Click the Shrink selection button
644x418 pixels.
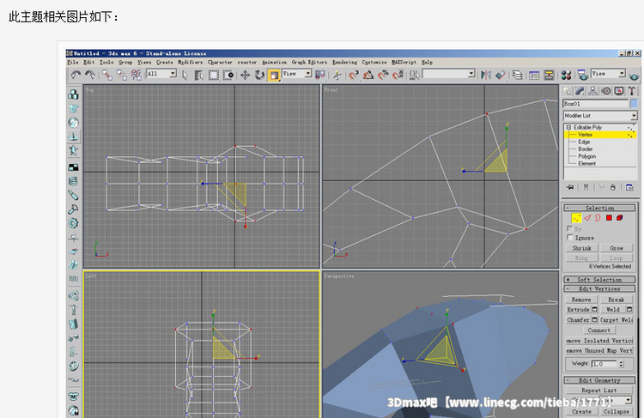pyautogui.click(x=582, y=248)
